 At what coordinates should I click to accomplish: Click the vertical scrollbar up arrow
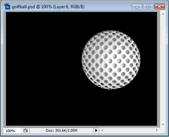click(163, 14)
